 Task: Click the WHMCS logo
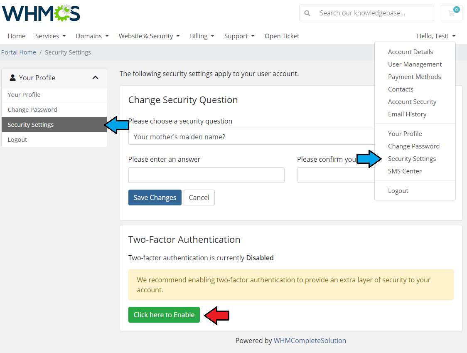(x=41, y=13)
